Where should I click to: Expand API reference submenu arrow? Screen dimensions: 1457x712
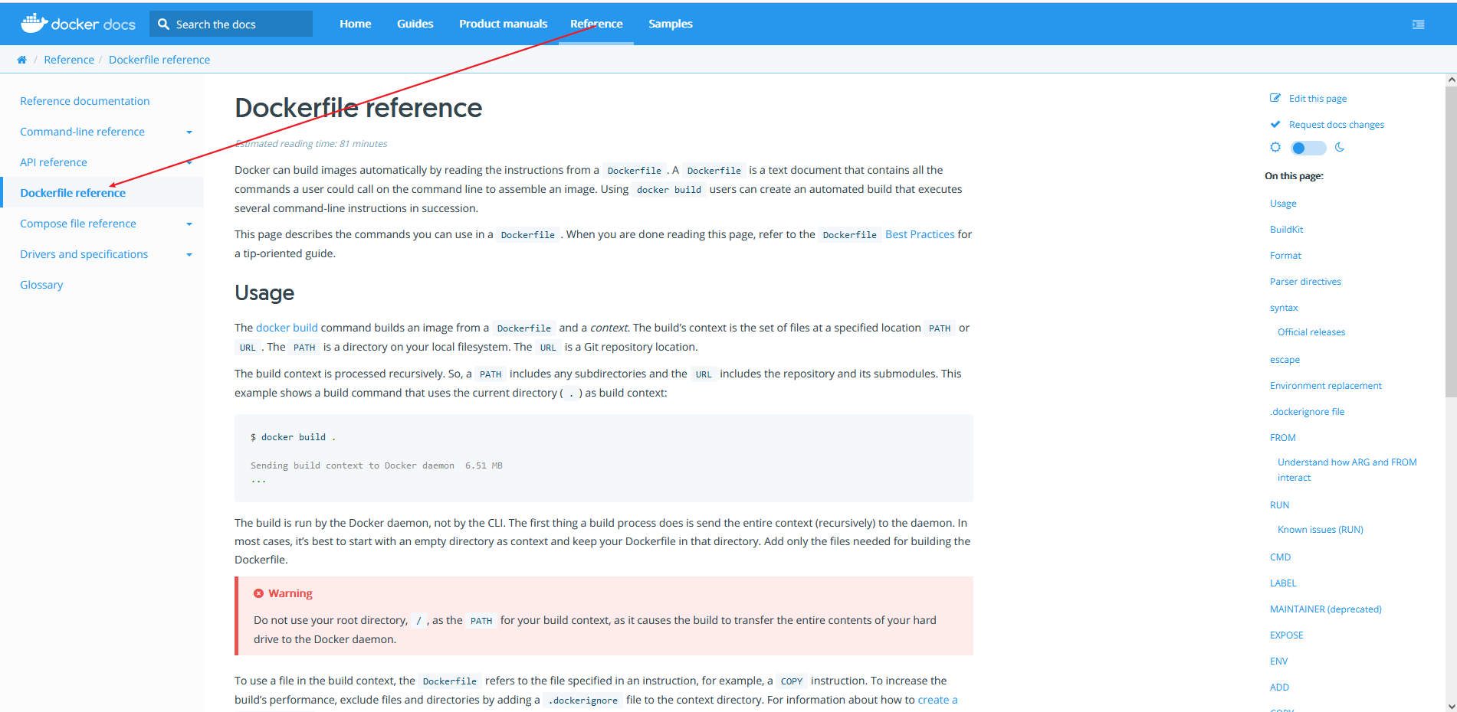pyautogui.click(x=189, y=163)
